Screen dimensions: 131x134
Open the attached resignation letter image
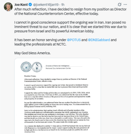[58, 96]
